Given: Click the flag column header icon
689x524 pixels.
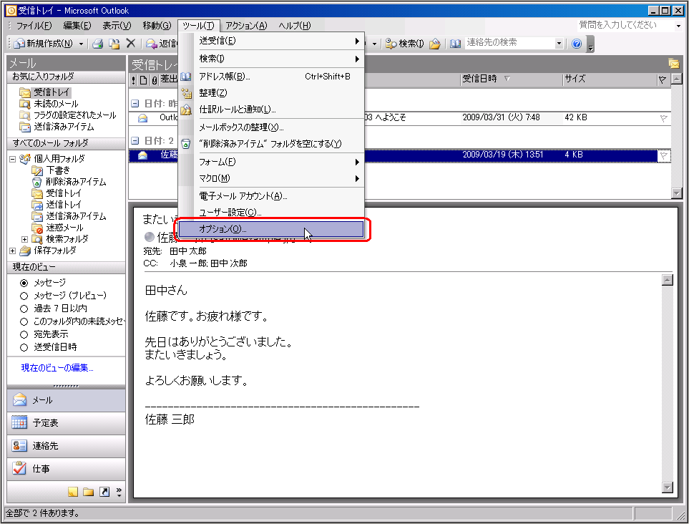Looking at the screenshot, I should tap(663, 79).
